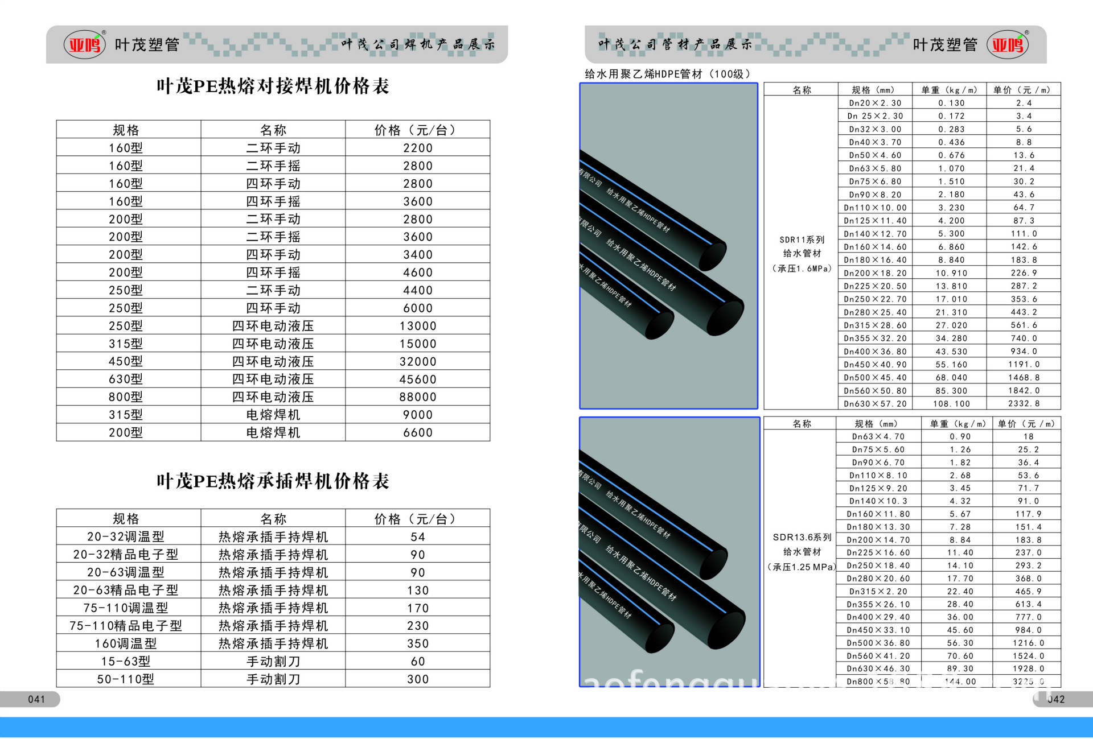Select the price cell 4600
The image size is (1093, 739).
[418, 273]
